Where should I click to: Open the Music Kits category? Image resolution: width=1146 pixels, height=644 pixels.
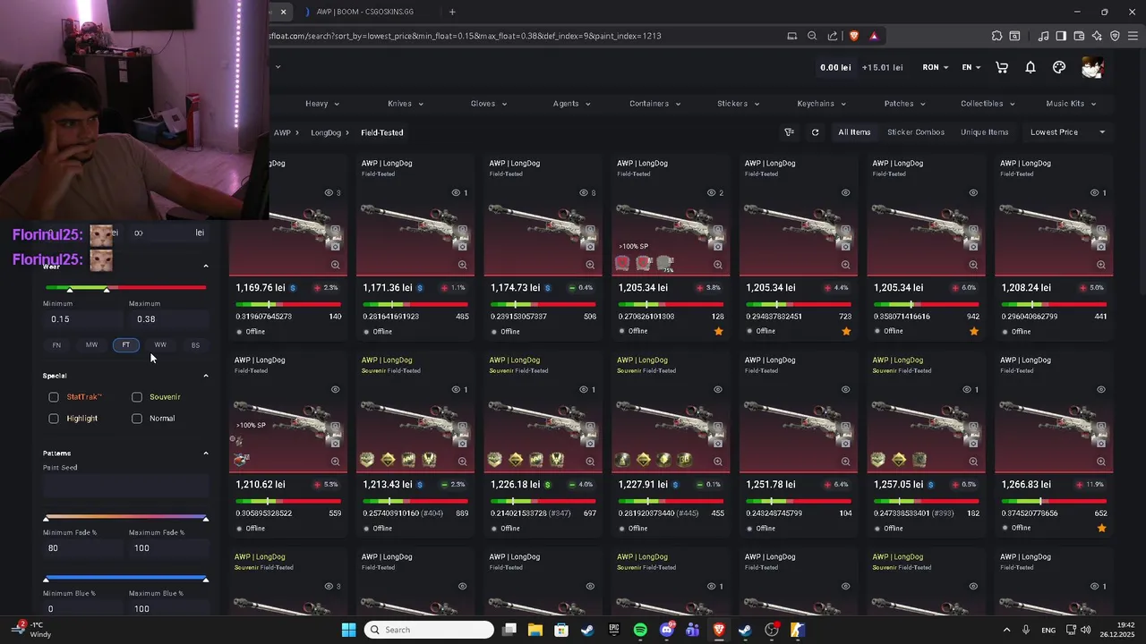1071,104
